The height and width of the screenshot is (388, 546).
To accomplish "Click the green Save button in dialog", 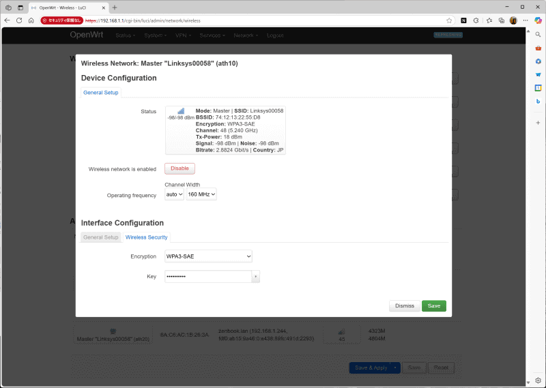I will pos(434,306).
